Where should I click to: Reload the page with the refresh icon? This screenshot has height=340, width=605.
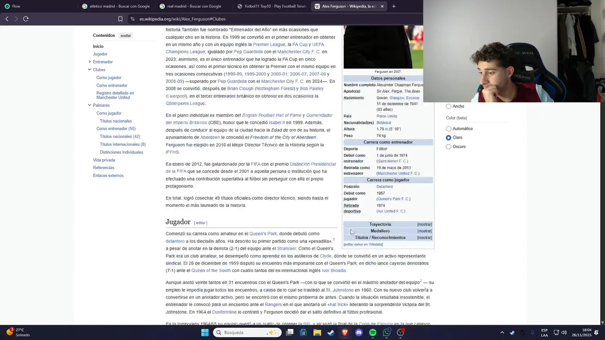tap(26, 19)
